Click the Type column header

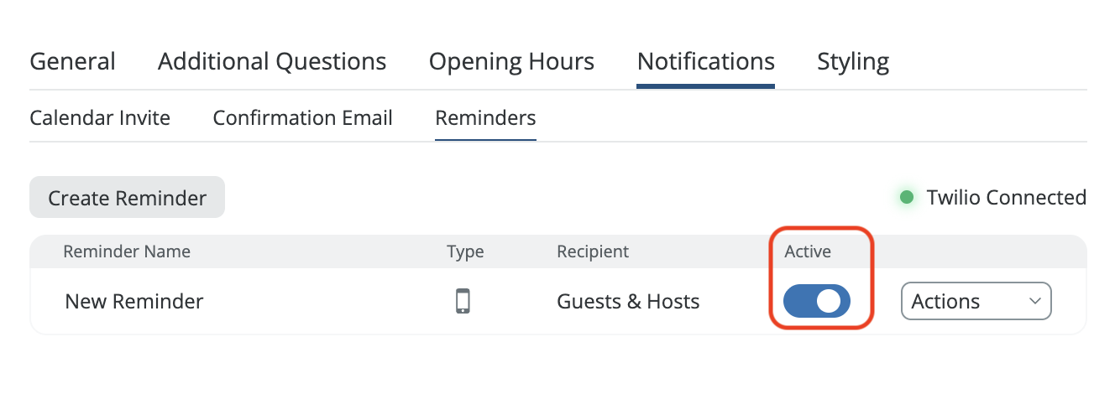pyautogui.click(x=465, y=251)
